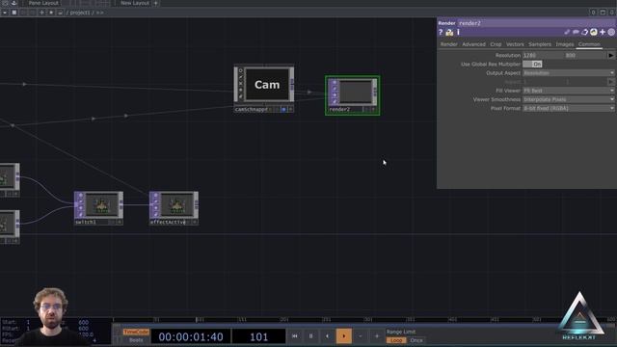Open Pixel Format dropdown
The width and height of the screenshot is (617, 347).
coord(568,109)
